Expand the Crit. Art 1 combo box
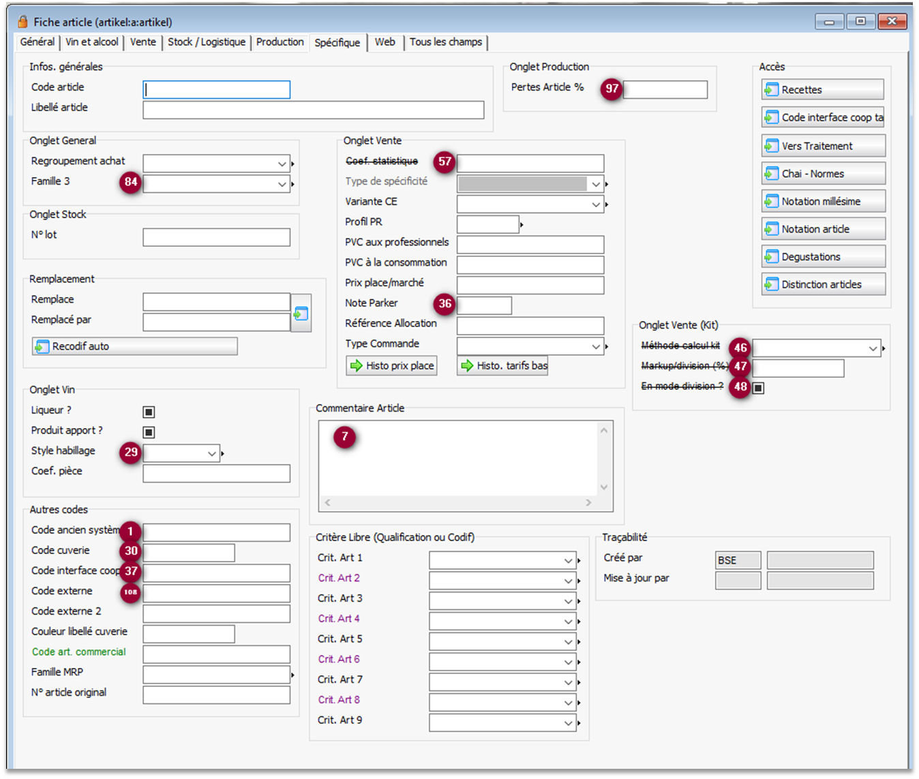This screenshot has width=919, height=779. tap(568, 561)
